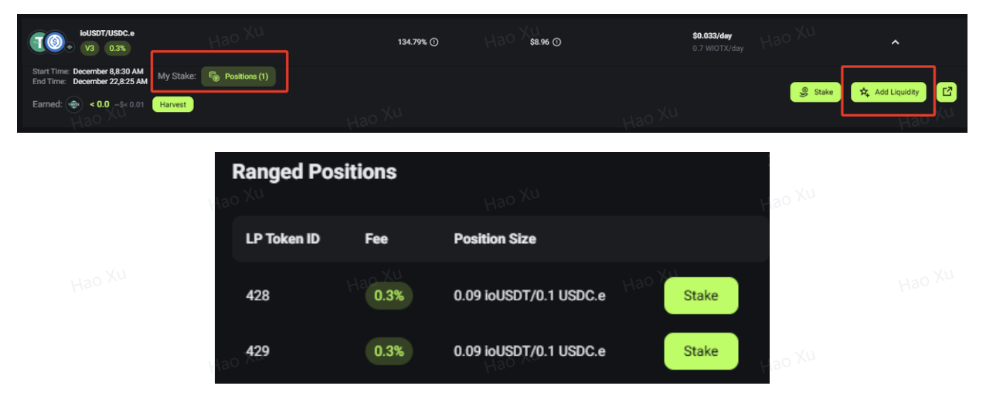The width and height of the screenshot is (993, 396).
Task: Open Positions (1) under My Stake
Action: click(238, 76)
